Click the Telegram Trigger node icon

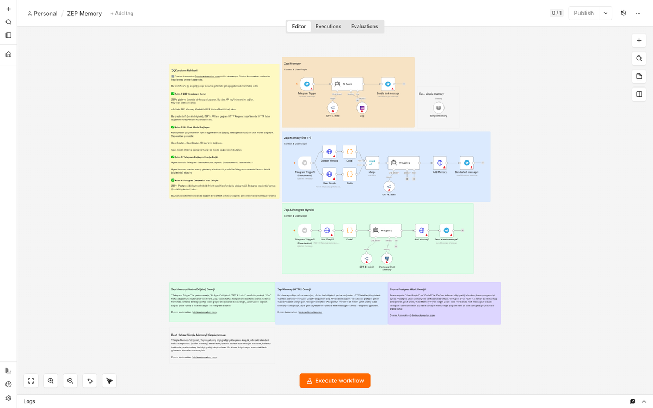pos(307,84)
